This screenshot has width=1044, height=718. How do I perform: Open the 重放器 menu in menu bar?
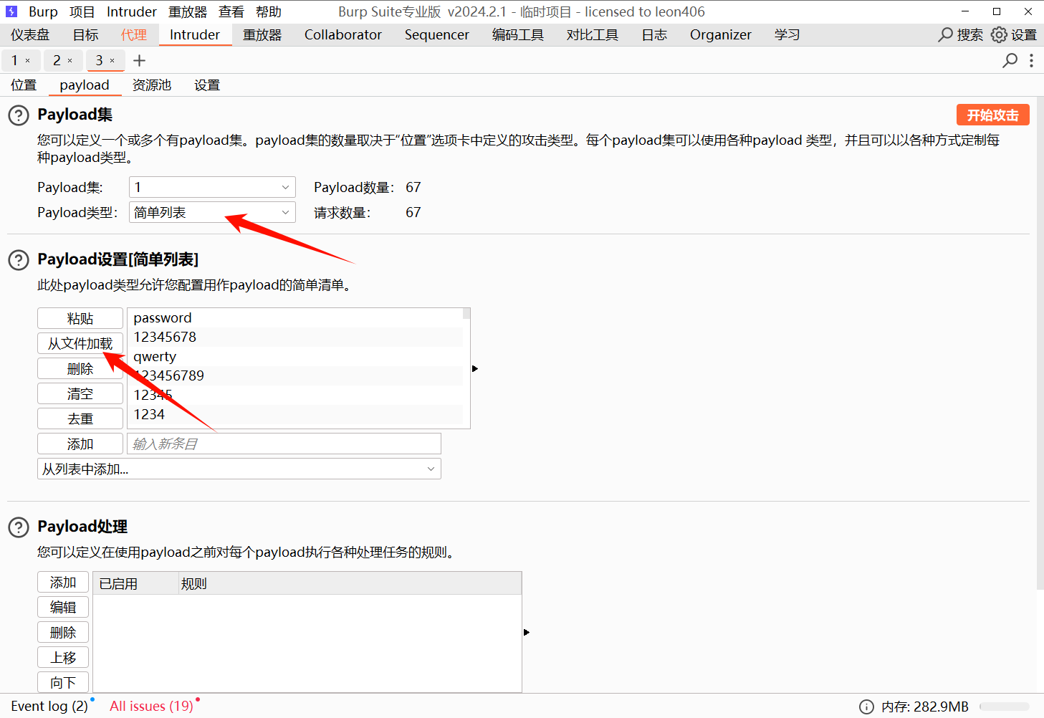[x=188, y=11]
